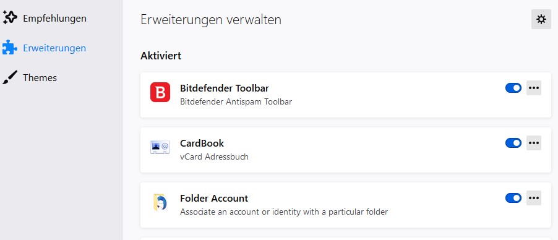The height and width of the screenshot is (240, 558).
Task: Turn off the CardBook extension switch
Action: 513,143
